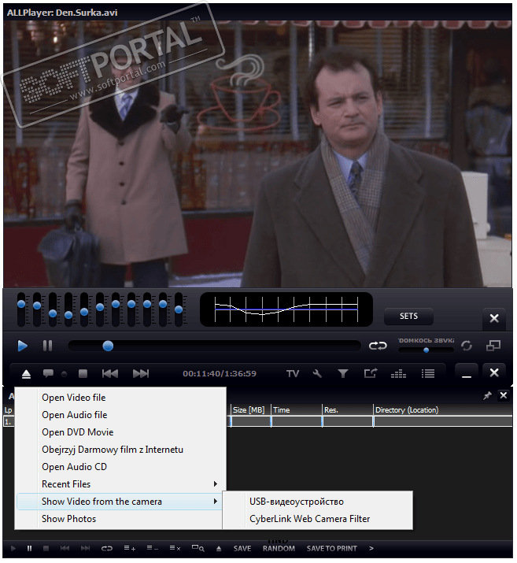Click playlist toolbar eject icon
517x563 pixels.
220,550
